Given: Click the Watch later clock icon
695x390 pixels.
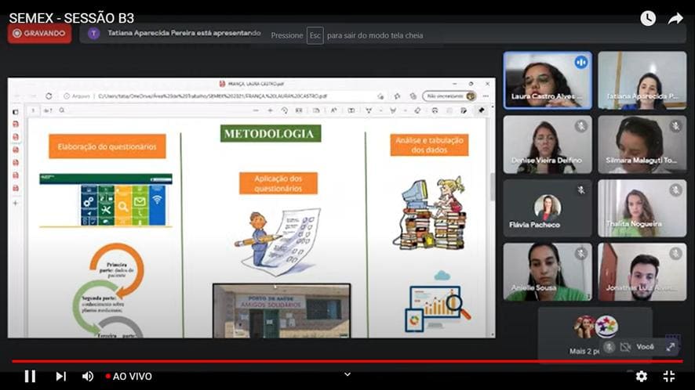Looking at the screenshot, I should tap(648, 18).
